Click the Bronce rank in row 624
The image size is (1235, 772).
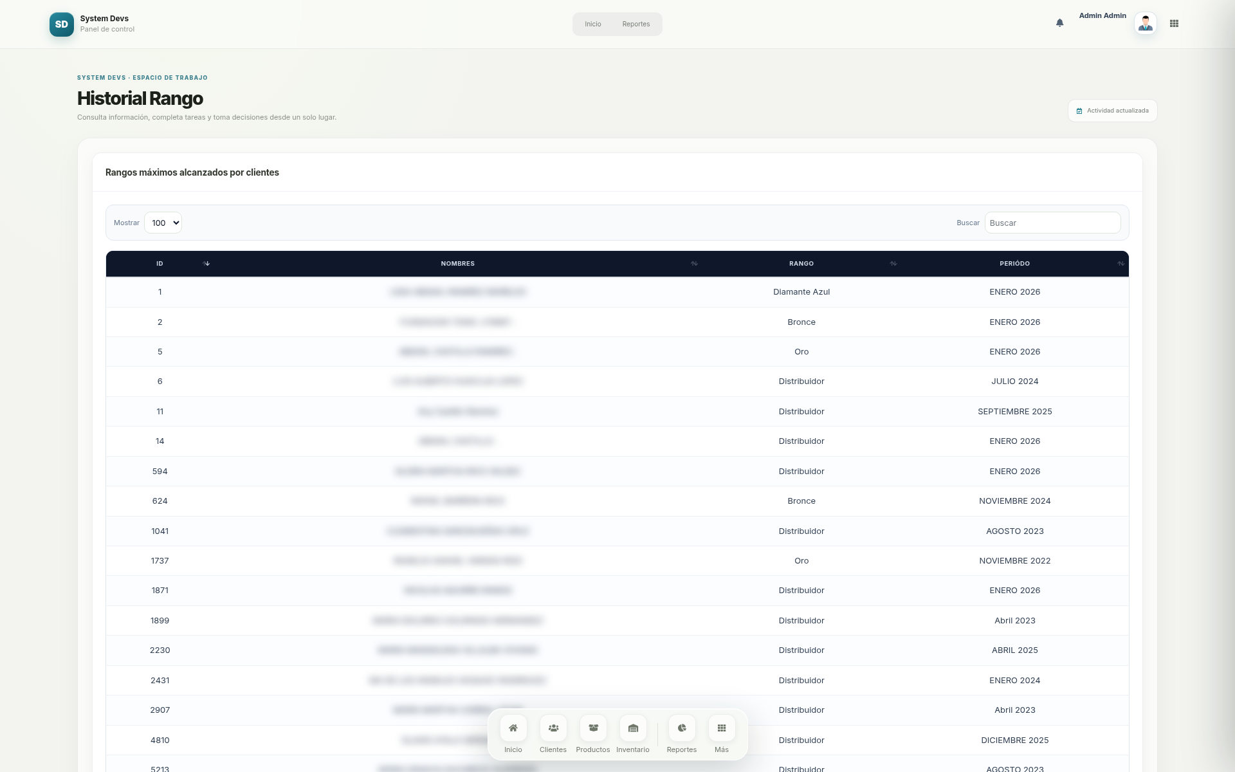click(801, 501)
